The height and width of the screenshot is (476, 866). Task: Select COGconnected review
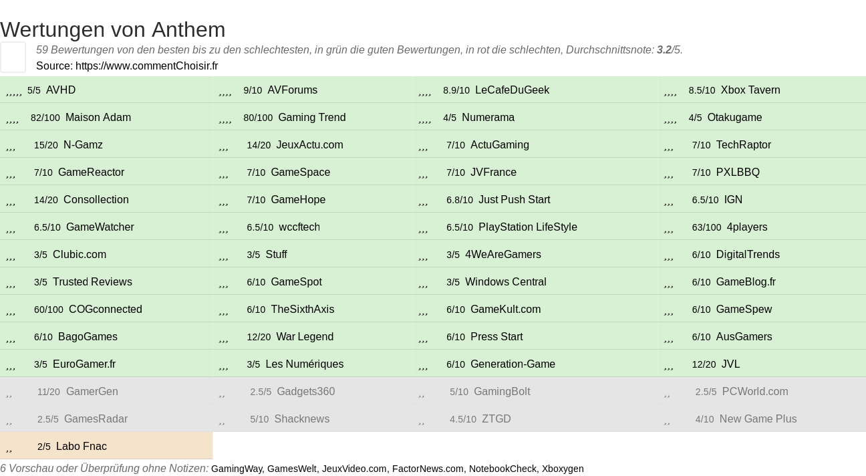pos(106,310)
